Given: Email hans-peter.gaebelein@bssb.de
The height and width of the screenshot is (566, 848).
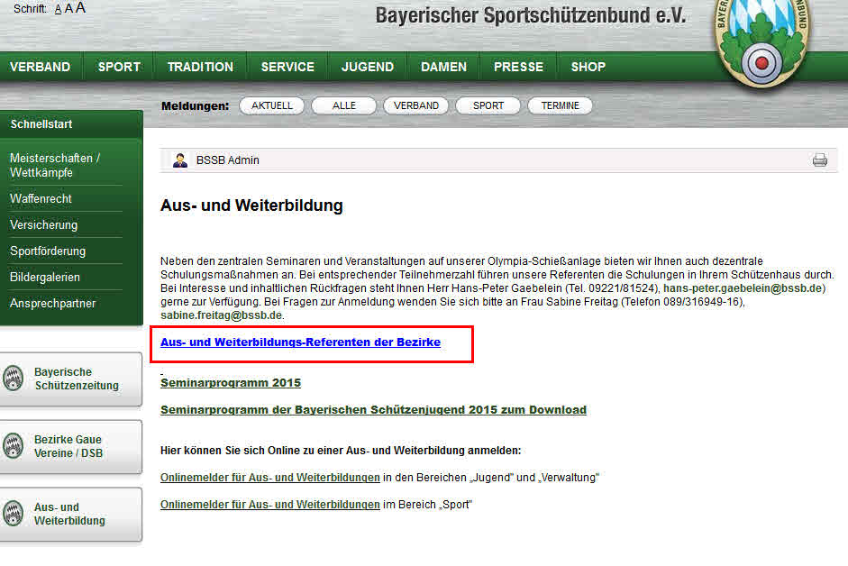Looking at the screenshot, I should pyautogui.click(x=744, y=288).
